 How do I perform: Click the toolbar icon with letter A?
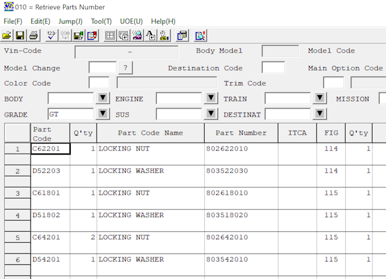coord(151,35)
